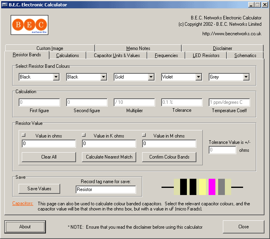Click the resistor colour band graphic
This screenshot has width=270, height=239.
point(202,187)
